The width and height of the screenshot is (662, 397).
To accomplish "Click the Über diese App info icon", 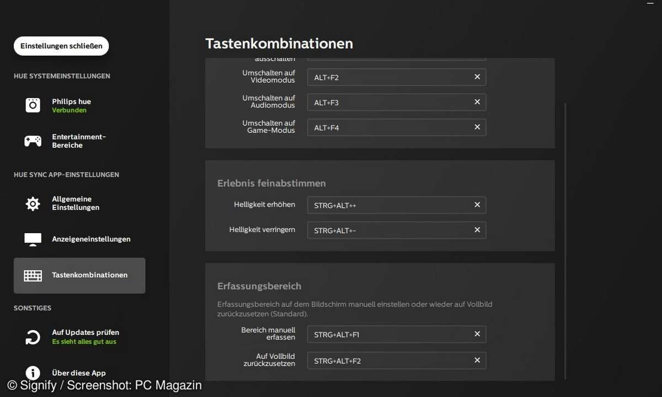I will (x=33, y=373).
